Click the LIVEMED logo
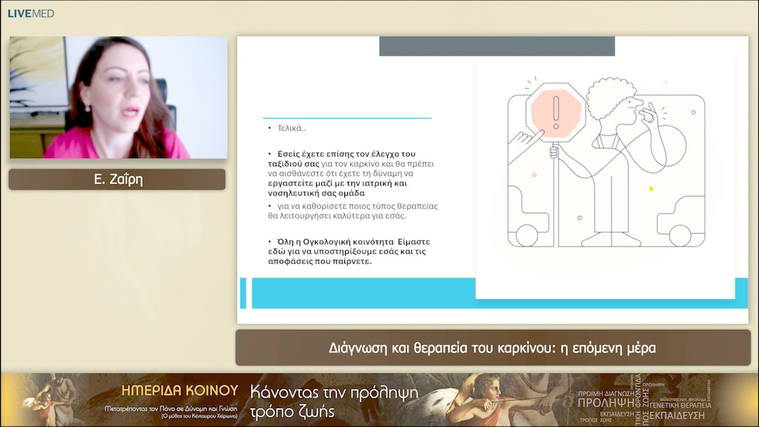759x427 pixels. [x=30, y=13]
